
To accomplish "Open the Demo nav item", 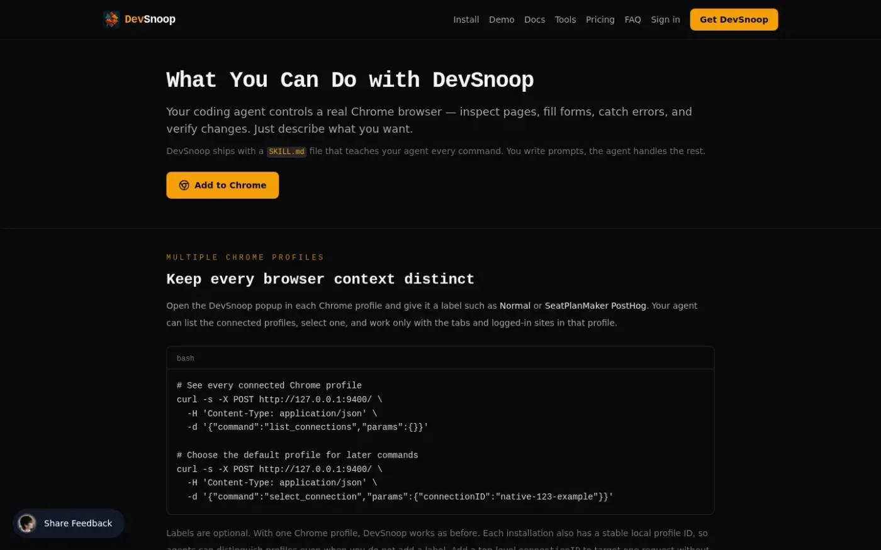I will [502, 19].
